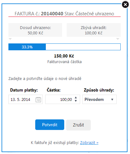This screenshot has height=154, width=130.
Task: Confirm payment with the Potvrdit button
Action: [x=50, y=125]
